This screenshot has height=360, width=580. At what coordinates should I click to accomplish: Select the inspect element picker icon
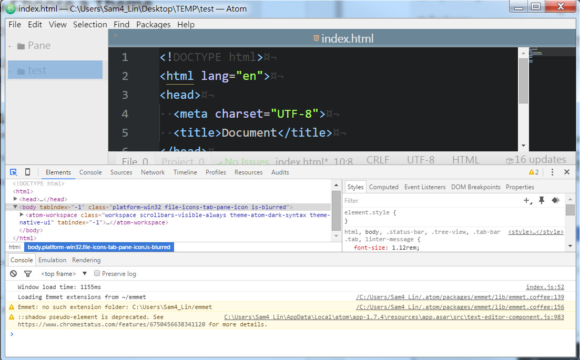click(14, 172)
